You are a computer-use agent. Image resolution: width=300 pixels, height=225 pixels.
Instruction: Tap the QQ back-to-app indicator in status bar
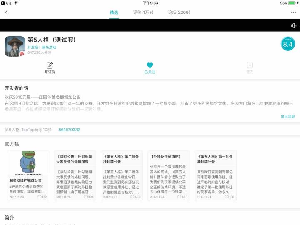click(x=6, y=3)
